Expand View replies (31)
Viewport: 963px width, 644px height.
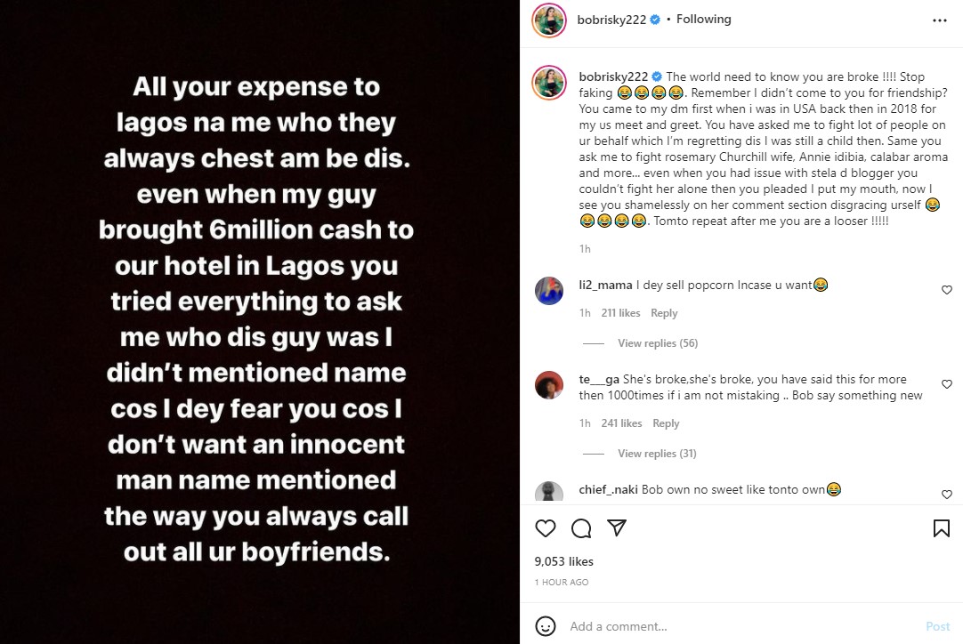657,454
